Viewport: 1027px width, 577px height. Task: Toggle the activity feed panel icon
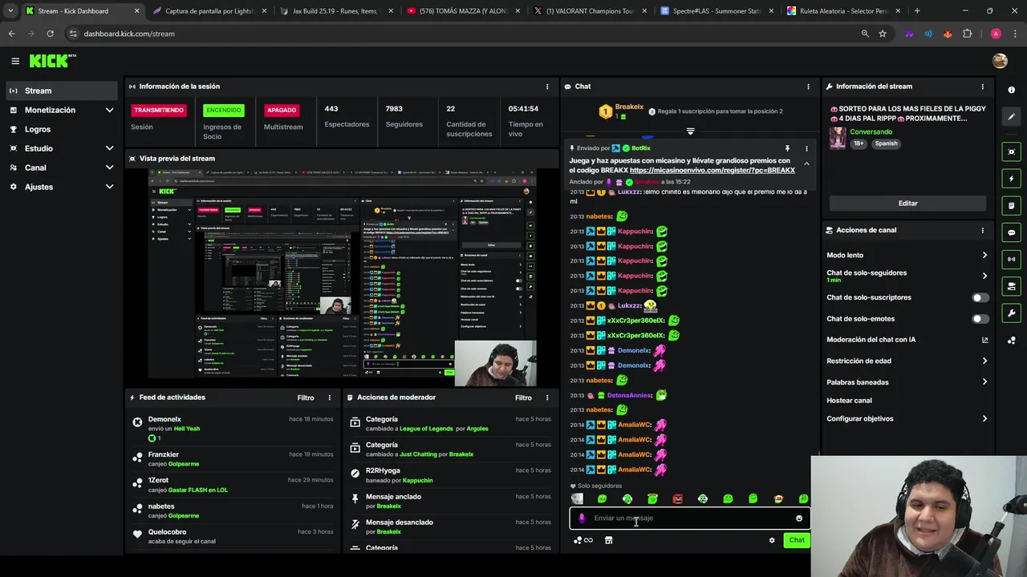1011,206
